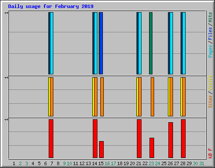This screenshot has height=168, width=215.
Task: Click x-axis day label "4"
Action: [x=33, y=163]
